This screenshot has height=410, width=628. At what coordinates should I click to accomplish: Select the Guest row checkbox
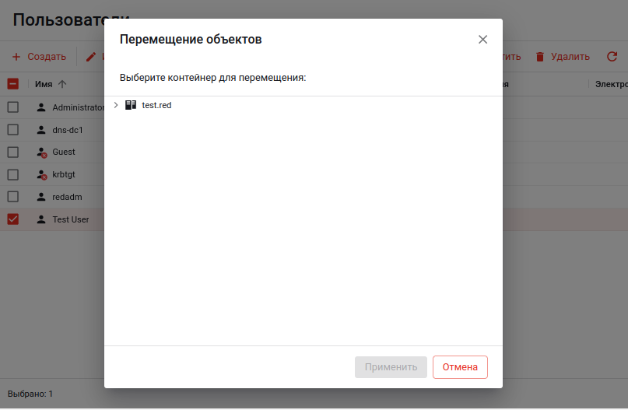click(x=13, y=152)
